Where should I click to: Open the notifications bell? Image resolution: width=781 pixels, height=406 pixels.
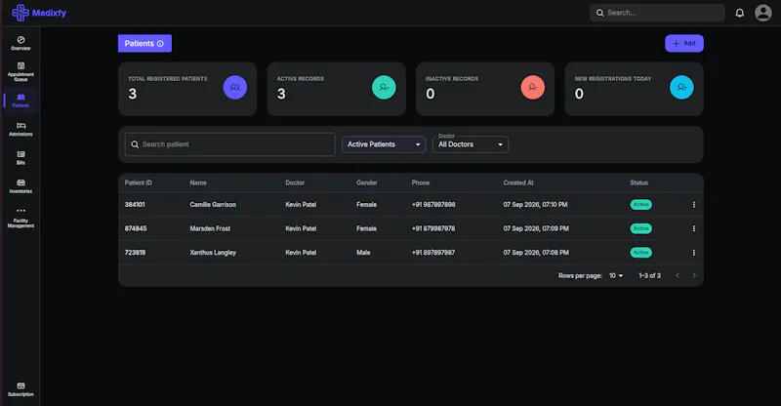[740, 13]
